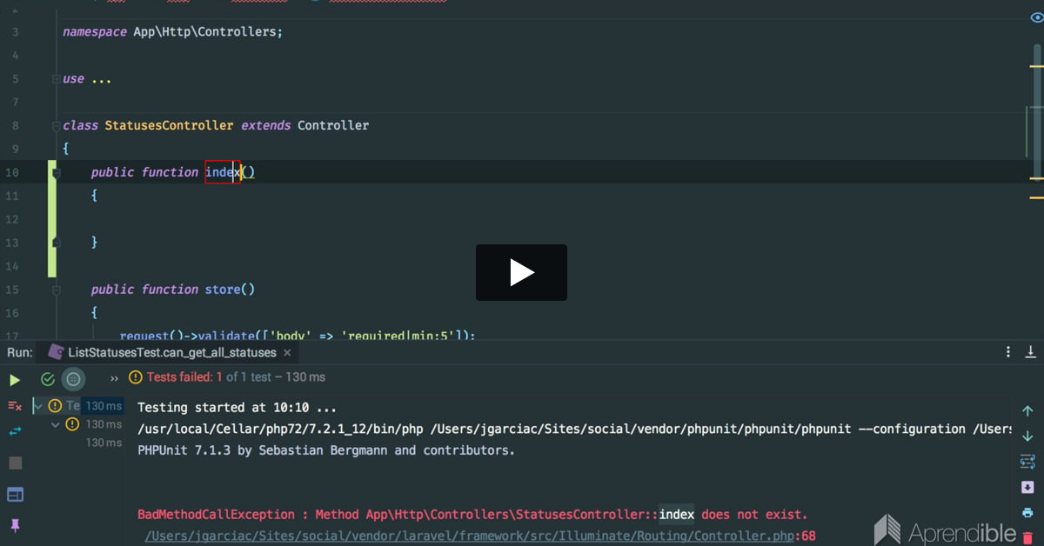Close the ListStatusesTest.can_get_all_statuses run tab

tap(288, 353)
